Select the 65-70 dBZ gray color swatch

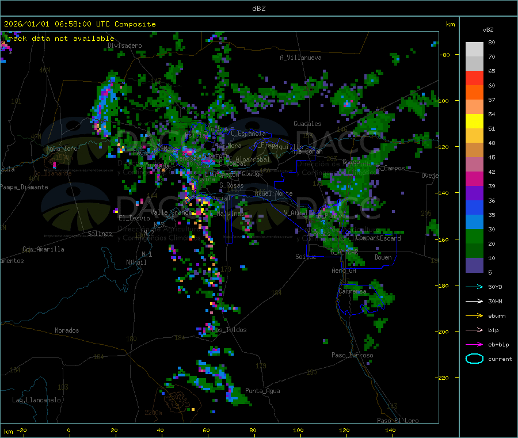point(474,64)
